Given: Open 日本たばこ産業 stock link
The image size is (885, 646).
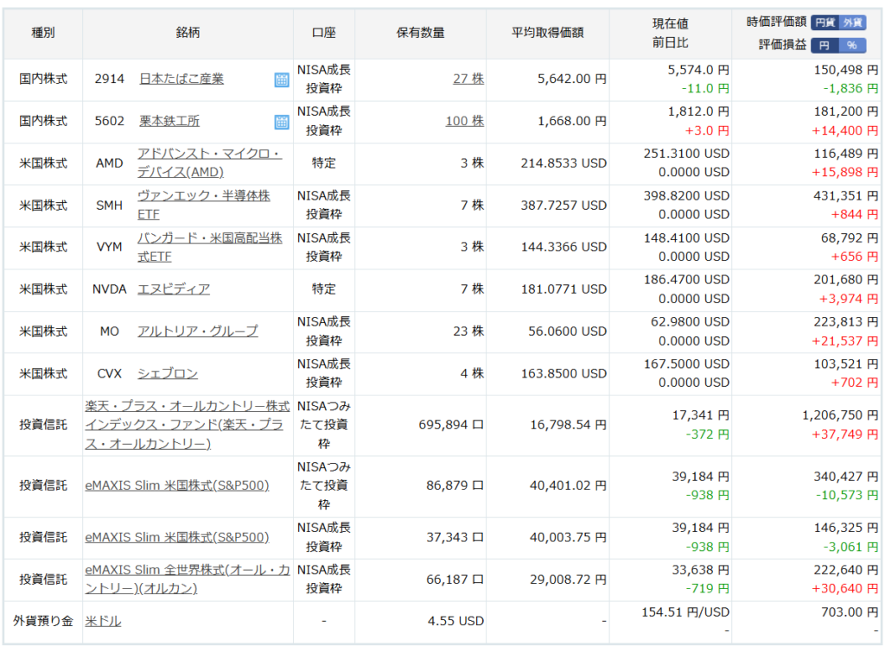Looking at the screenshot, I should pyautogui.click(x=181, y=79).
